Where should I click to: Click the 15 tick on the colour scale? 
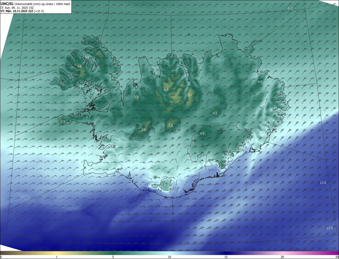226,257
